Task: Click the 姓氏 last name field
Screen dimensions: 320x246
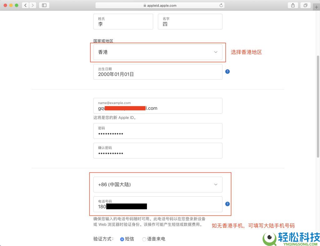Action: click(x=123, y=22)
